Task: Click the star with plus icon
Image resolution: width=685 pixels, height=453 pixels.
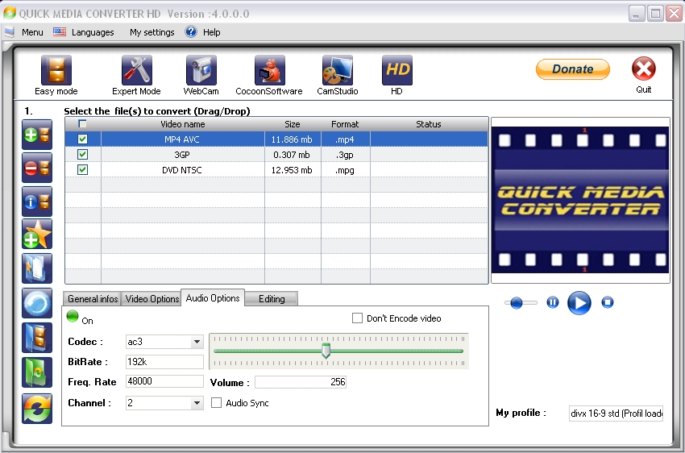Action: pyautogui.click(x=37, y=235)
